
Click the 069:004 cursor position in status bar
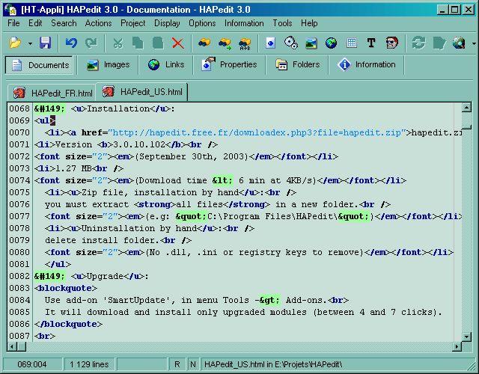[x=31, y=364]
